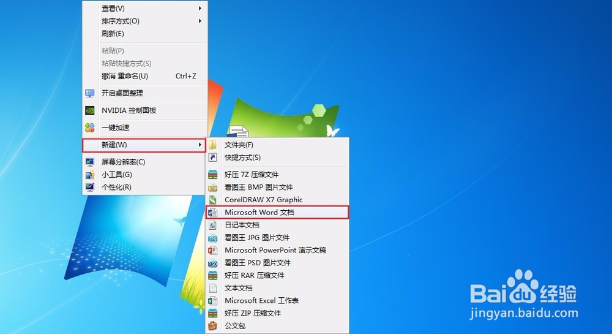Open 屏幕分辨率(C) settings entry
Image resolution: width=612 pixels, height=334 pixels.
[x=144, y=162]
